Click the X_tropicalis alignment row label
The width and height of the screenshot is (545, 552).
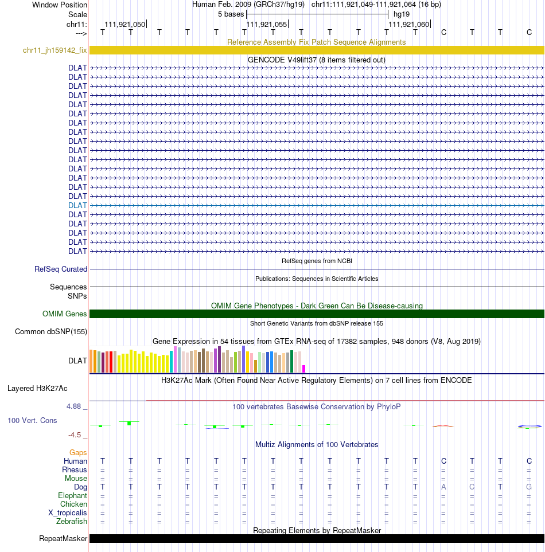click(x=67, y=513)
